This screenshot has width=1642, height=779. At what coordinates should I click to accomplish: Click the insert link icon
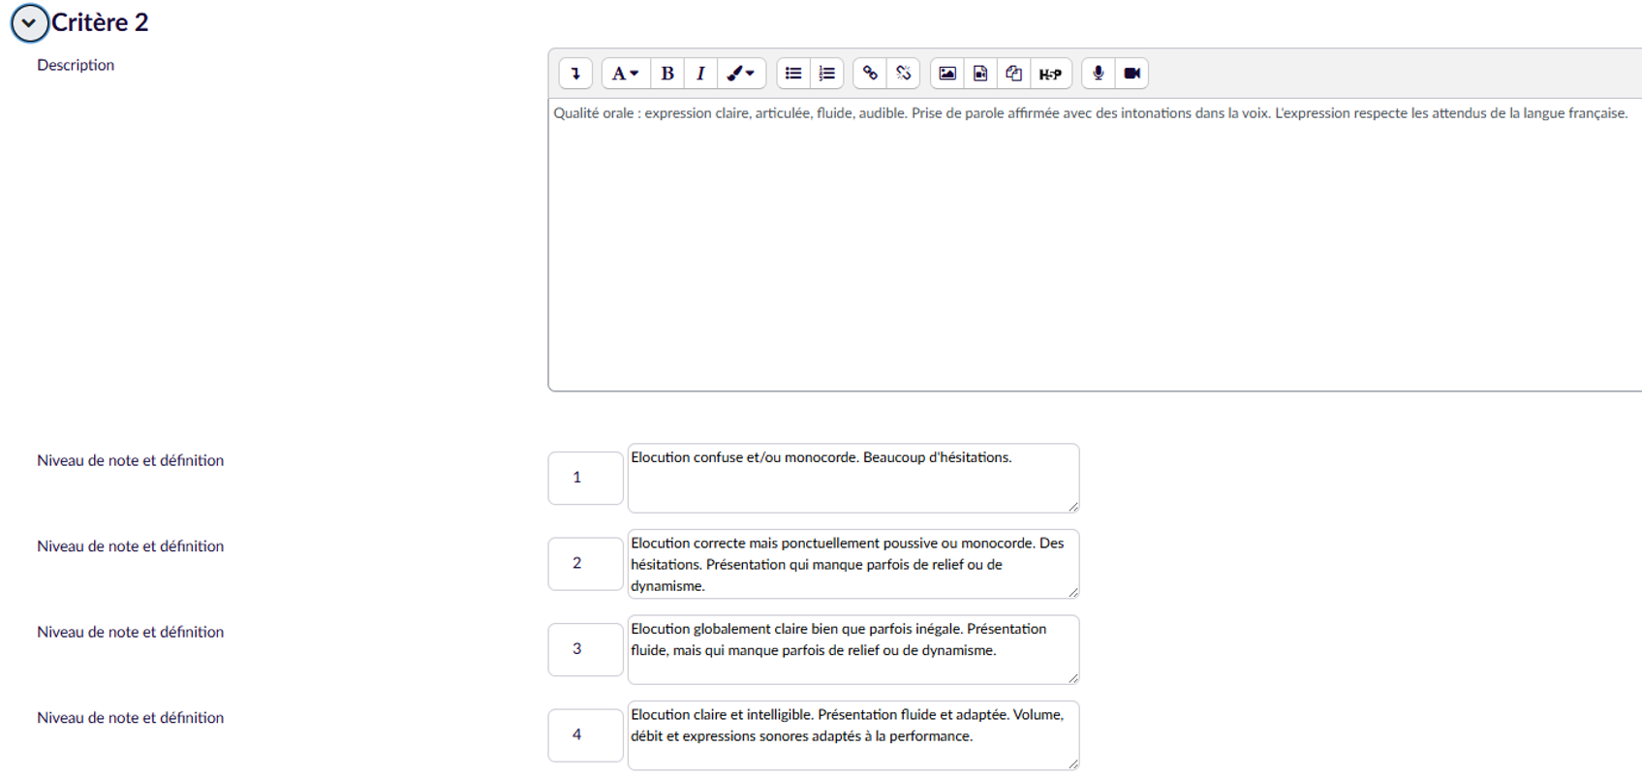(x=870, y=74)
